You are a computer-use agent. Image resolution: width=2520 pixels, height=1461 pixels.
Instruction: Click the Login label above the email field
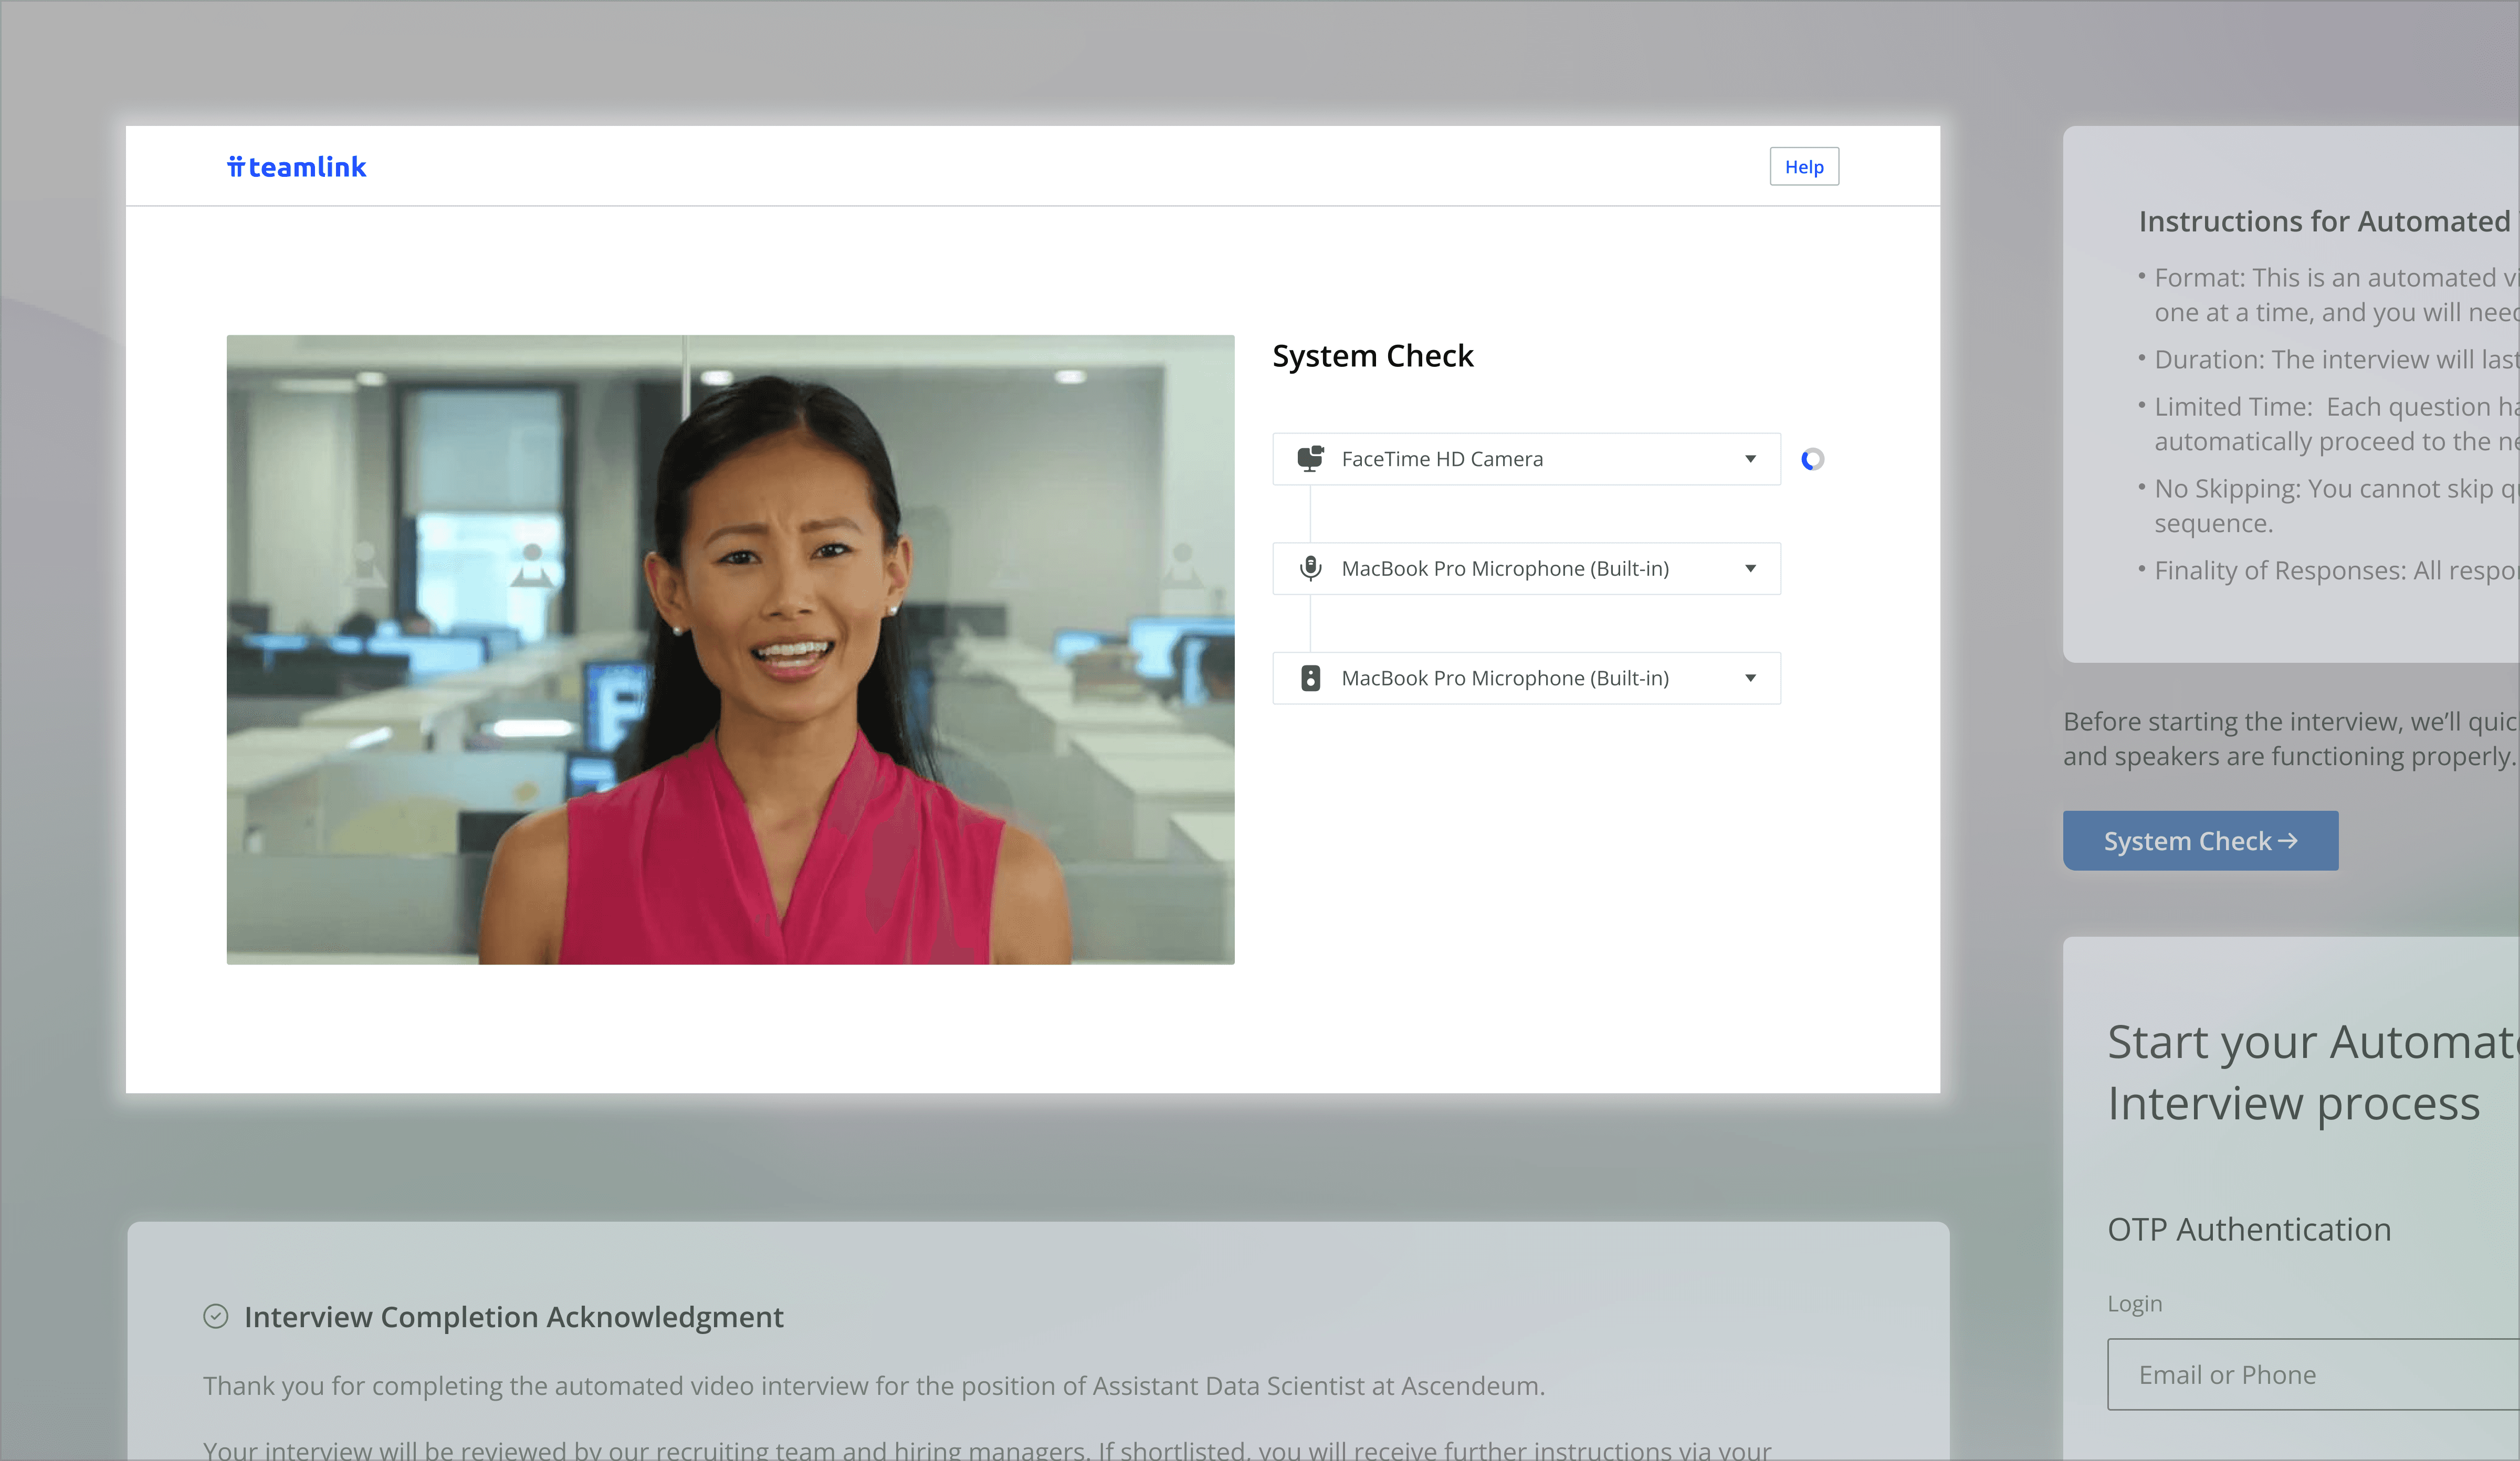(x=2134, y=1304)
